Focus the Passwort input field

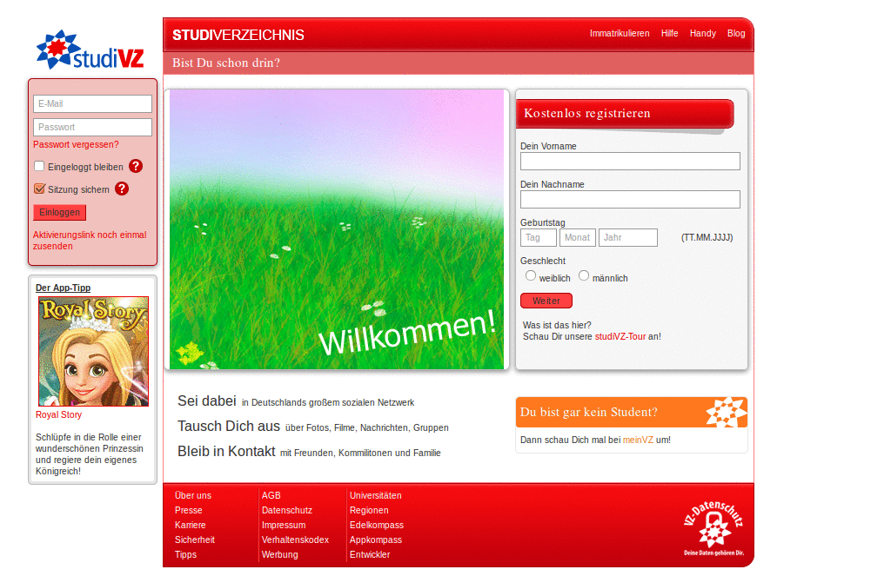click(92, 127)
